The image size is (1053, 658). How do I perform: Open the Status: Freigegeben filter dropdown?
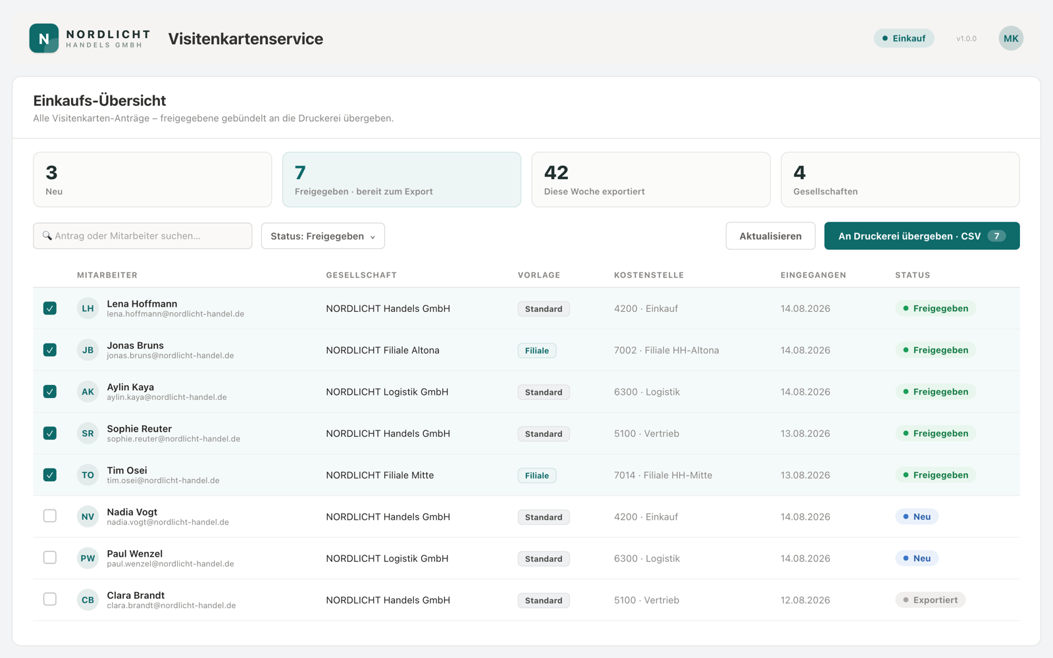click(322, 236)
